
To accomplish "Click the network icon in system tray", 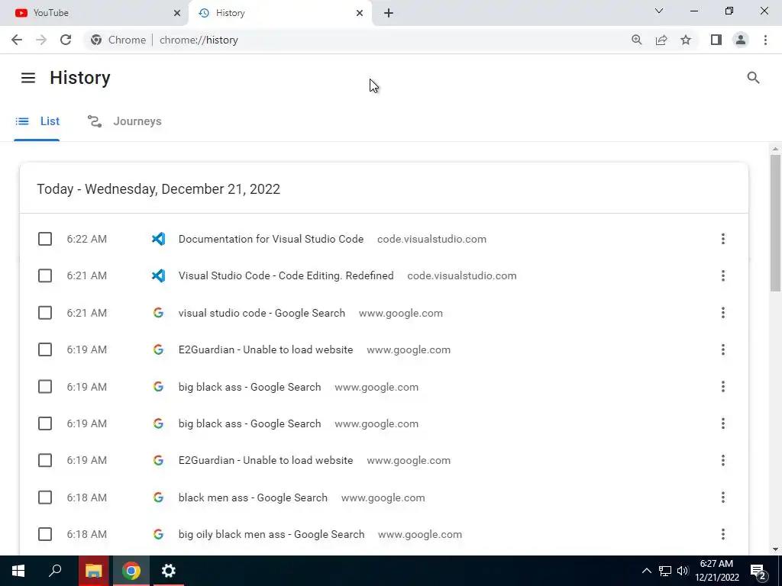I will pos(665,571).
